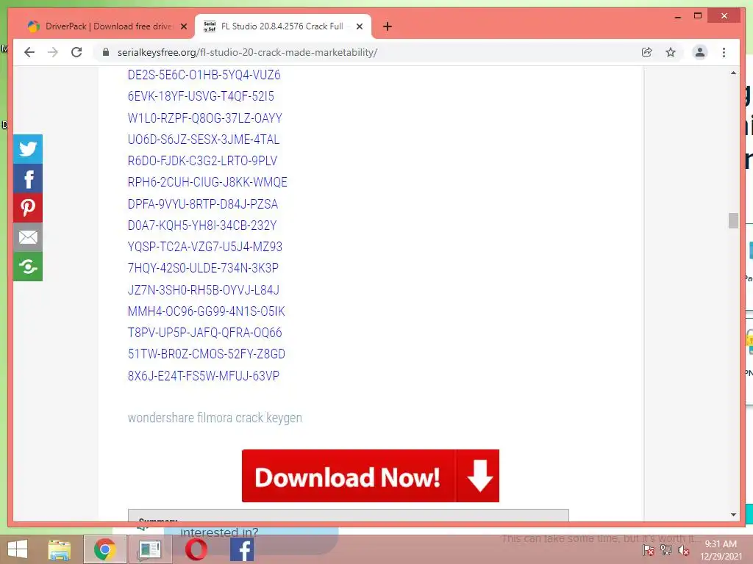The image size is (753, 564).
Task: Select key 6EVK-18YF-USVG-T4QF-52I5
Action: [201, 96]
